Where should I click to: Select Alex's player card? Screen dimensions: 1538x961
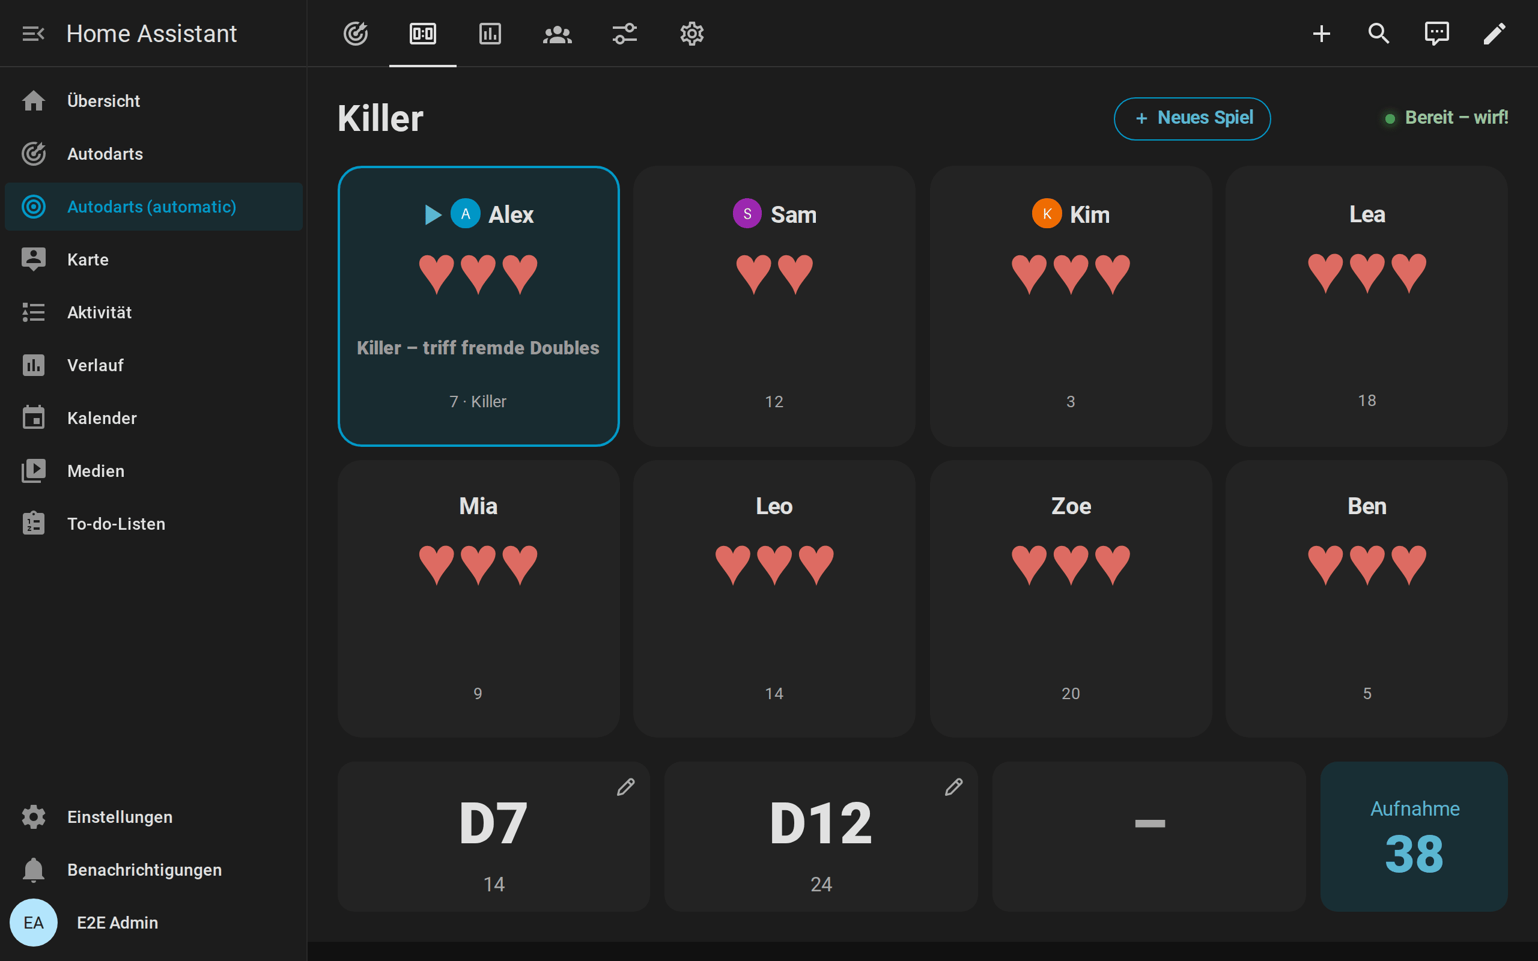tap(479, 306)
